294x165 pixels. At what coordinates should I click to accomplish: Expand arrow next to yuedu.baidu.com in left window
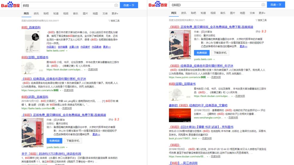coord(67,147)
